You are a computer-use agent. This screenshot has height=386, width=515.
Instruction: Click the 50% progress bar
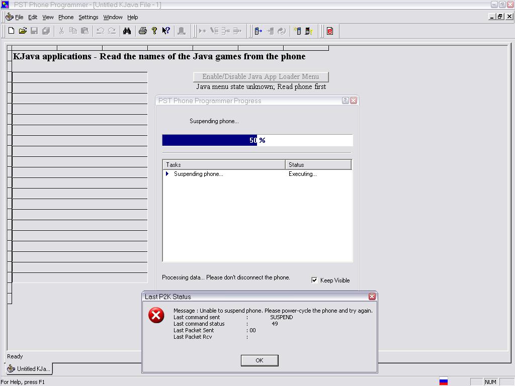(x=257, y=140)
